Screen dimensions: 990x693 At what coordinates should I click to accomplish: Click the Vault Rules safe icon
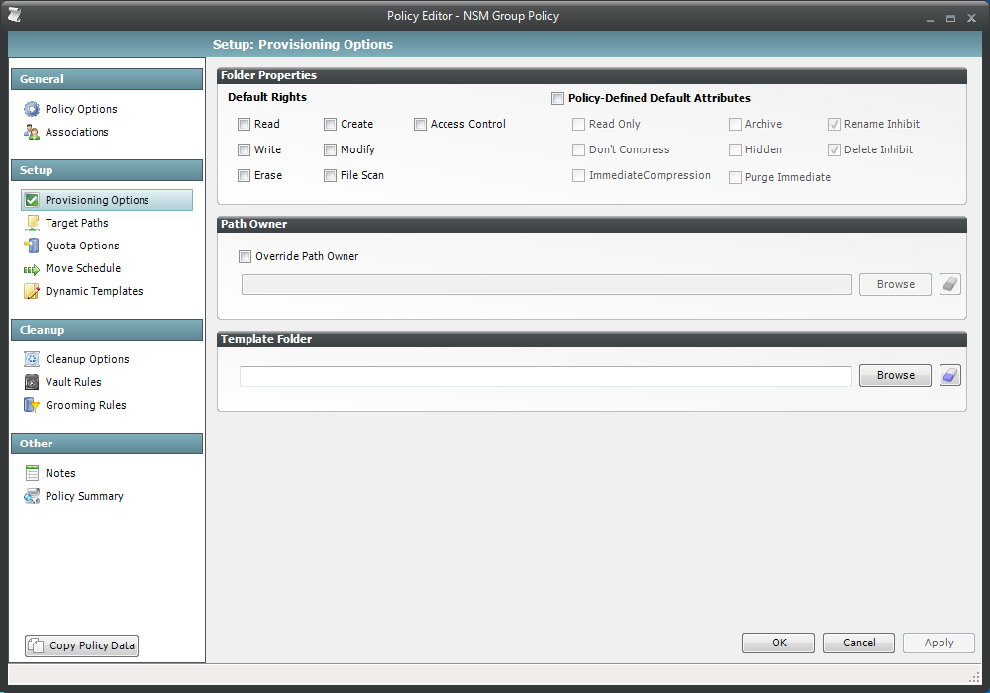coord(32,382)
